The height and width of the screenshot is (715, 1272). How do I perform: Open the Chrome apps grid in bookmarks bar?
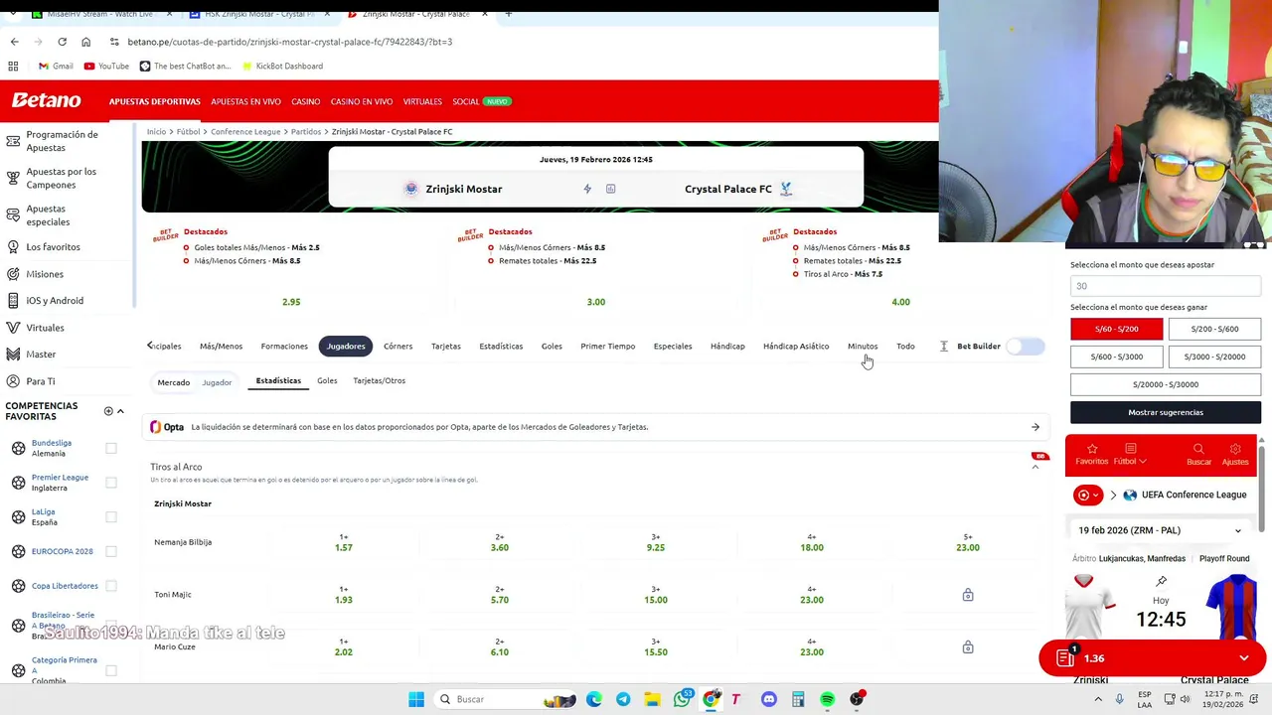(13, 66)
